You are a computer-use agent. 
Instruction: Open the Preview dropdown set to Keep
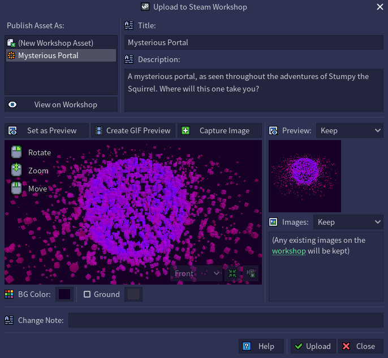[349, 130]
